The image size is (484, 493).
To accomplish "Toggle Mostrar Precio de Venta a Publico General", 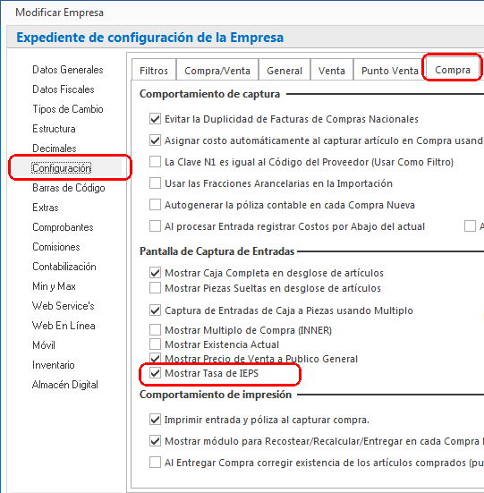I will click(x=156, y=359).
